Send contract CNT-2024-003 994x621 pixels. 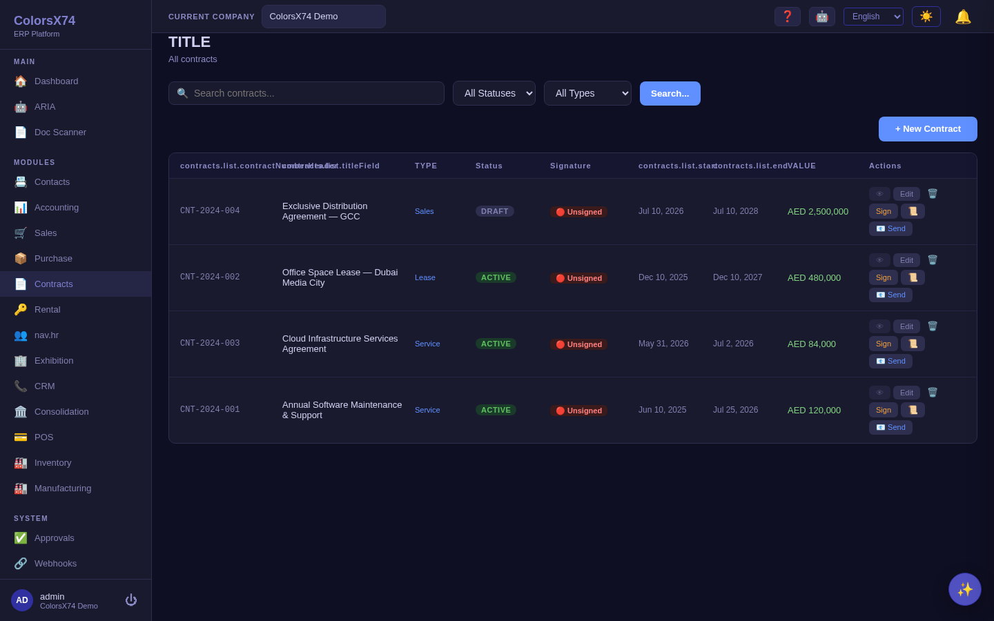click(x=890, y=361)
